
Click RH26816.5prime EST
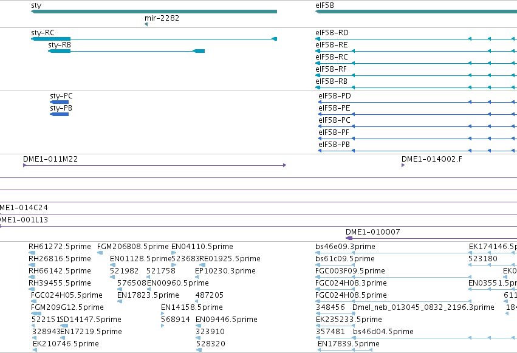(32, 265)
